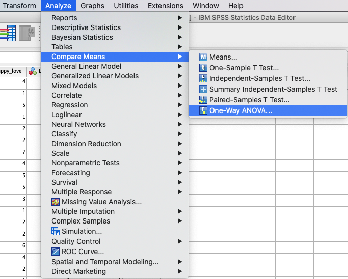Choose Paired-Samples T Test...
Image resolution: width=348 pixels, height=279 pixels.
pos(268,100)
